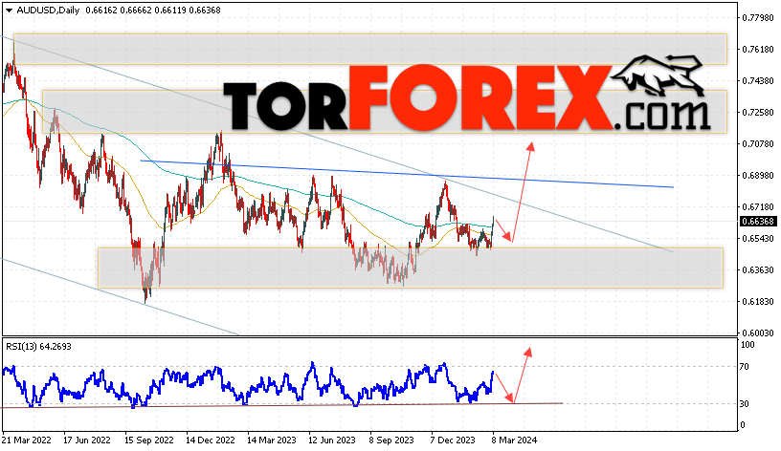
Task: Click date label 8 Sep 2023
Action: (391, 440)
